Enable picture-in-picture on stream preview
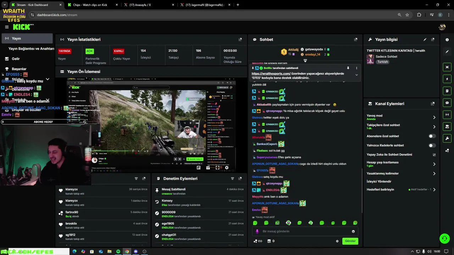 click(199, 168)
